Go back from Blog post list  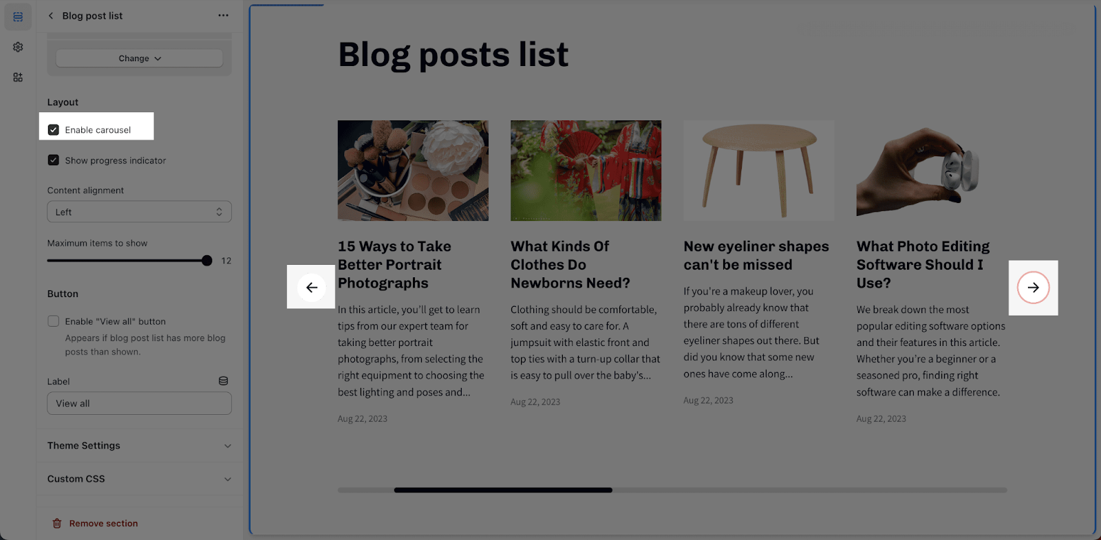point(51,16)
